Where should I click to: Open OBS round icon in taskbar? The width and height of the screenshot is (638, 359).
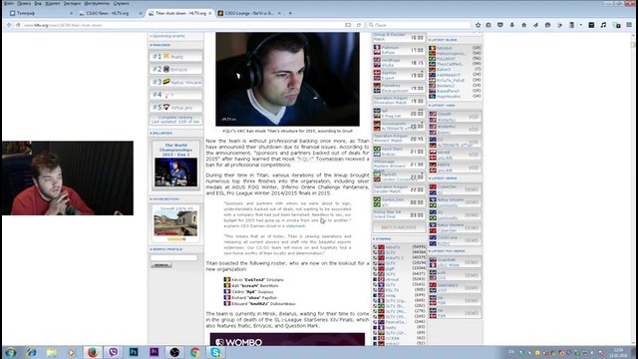pos(174,352)
